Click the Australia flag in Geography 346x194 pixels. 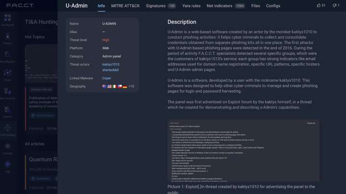click(x=104, y=86)
